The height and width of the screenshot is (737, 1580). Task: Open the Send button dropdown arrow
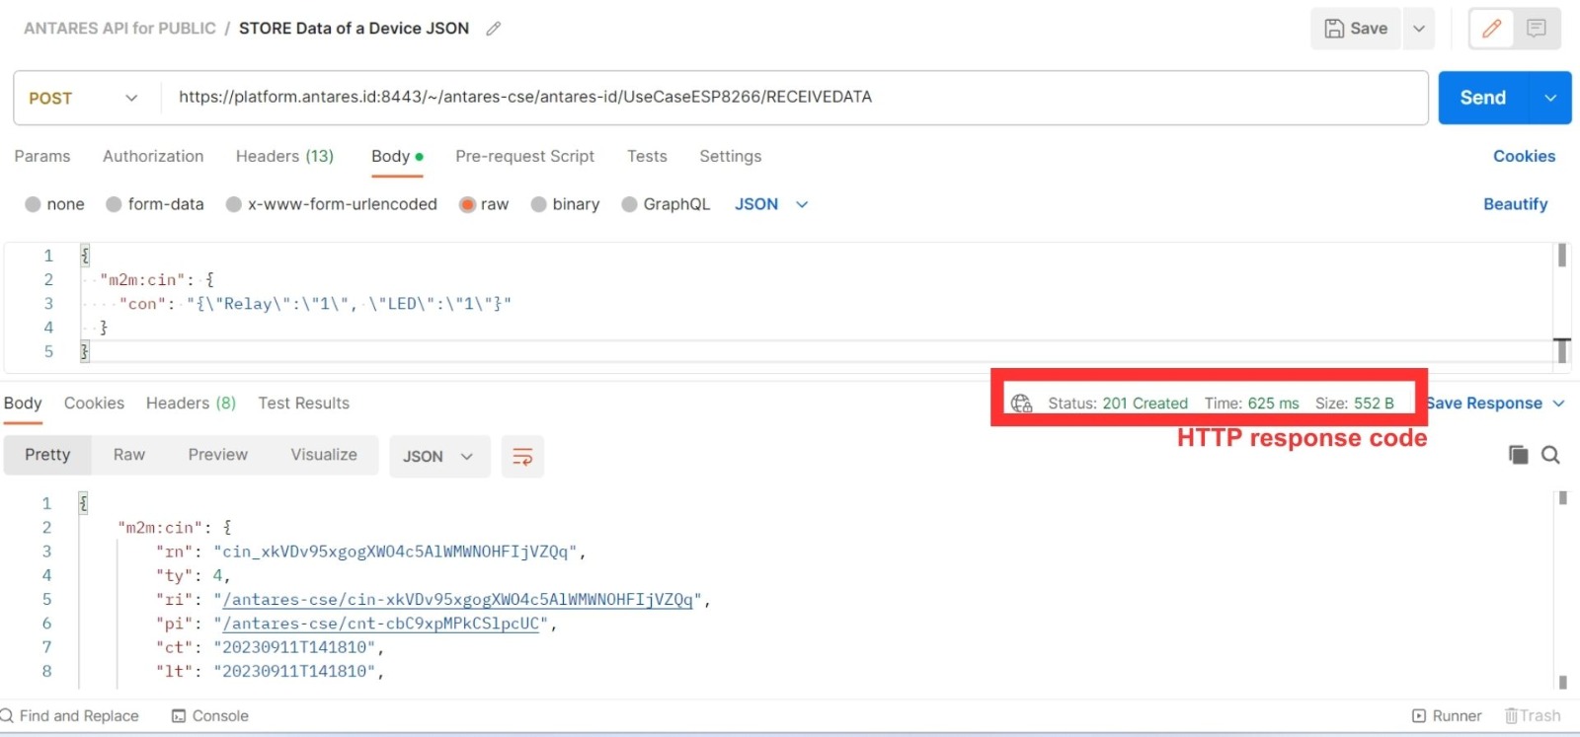[x=1550, y=98]
